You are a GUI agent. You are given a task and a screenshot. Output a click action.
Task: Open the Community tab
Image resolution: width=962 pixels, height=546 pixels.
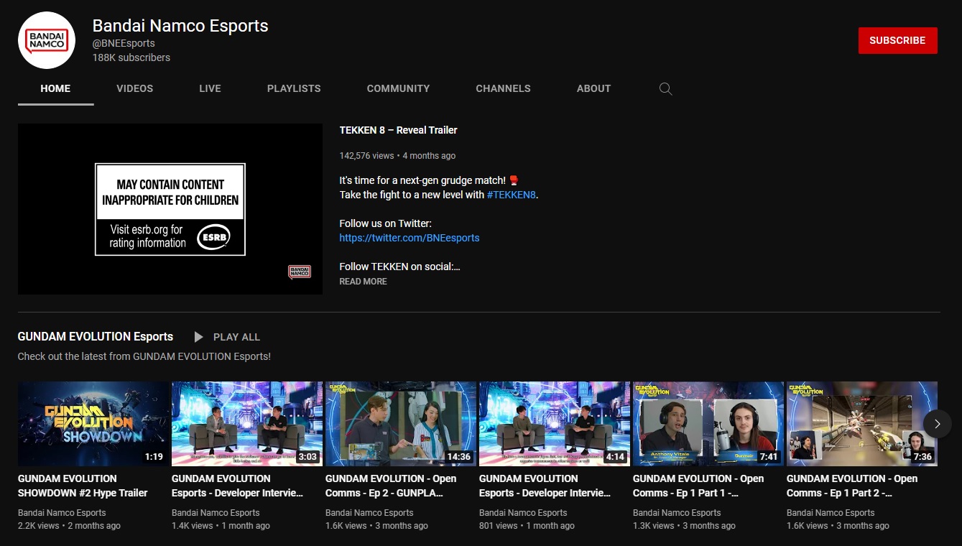[x=398, y=88]
